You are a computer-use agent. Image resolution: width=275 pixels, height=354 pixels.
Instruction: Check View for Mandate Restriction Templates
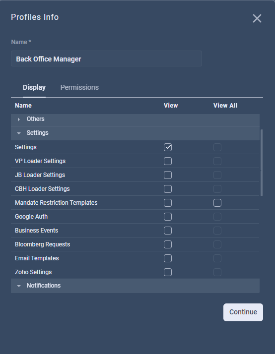pos(168,203)
